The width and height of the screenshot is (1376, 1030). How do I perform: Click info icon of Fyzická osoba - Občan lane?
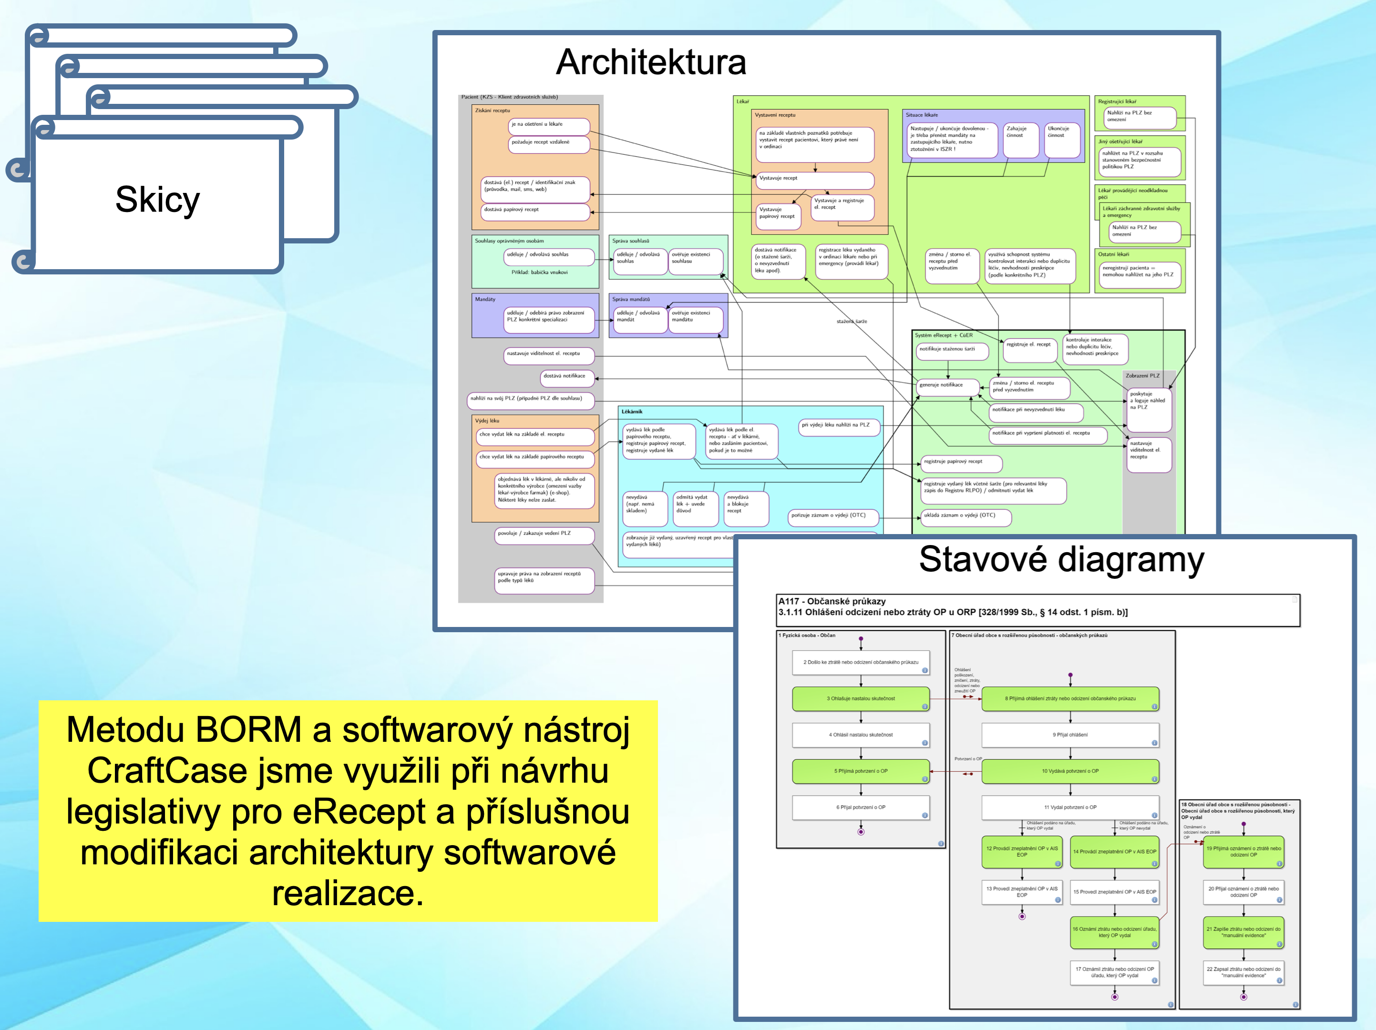coord(941,844)
